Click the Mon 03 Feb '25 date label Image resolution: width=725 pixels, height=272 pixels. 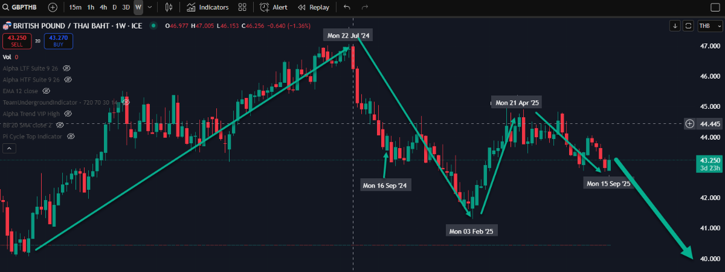click(x=471, y=231)
